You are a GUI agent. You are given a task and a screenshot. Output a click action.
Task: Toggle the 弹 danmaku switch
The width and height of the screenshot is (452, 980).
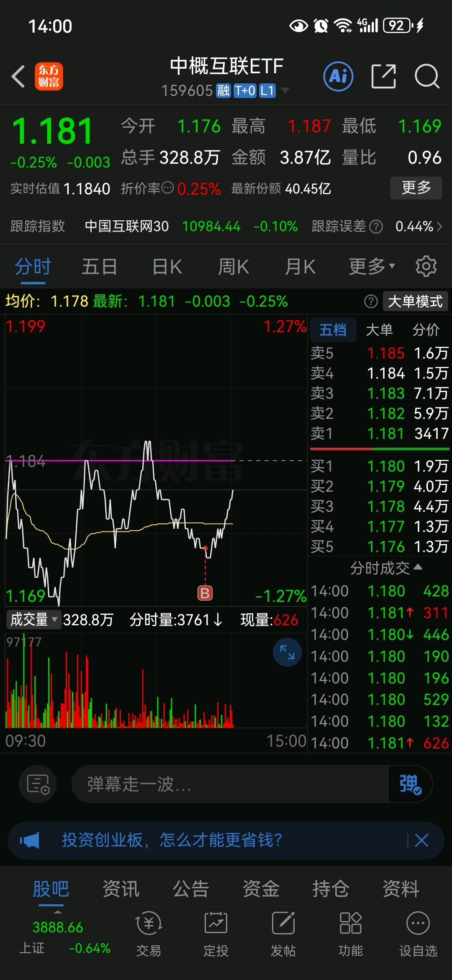click(410, 784)
